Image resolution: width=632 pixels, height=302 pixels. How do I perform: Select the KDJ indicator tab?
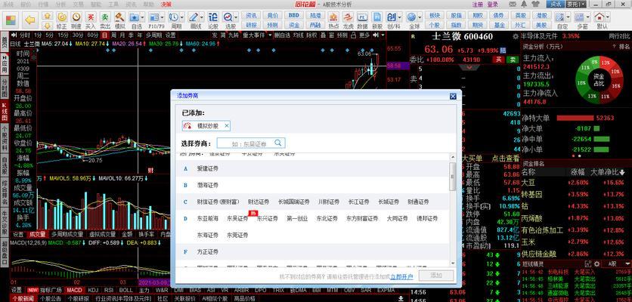coord(93,290)
